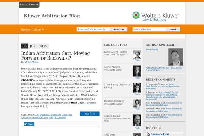Open Arbitrating under the 2014 LCIA Rules link
This screenshot has width=204, height=136.
coord(164,69)
